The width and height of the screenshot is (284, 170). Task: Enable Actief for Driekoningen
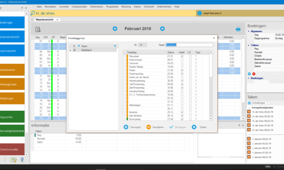[x=182, y=60]
